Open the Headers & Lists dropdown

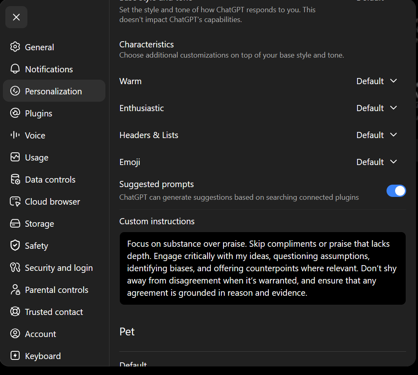[x=377, y=135]
